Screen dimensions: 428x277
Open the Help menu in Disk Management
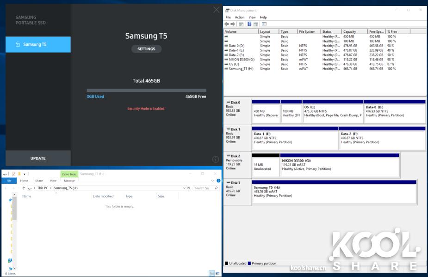point(263,17)
